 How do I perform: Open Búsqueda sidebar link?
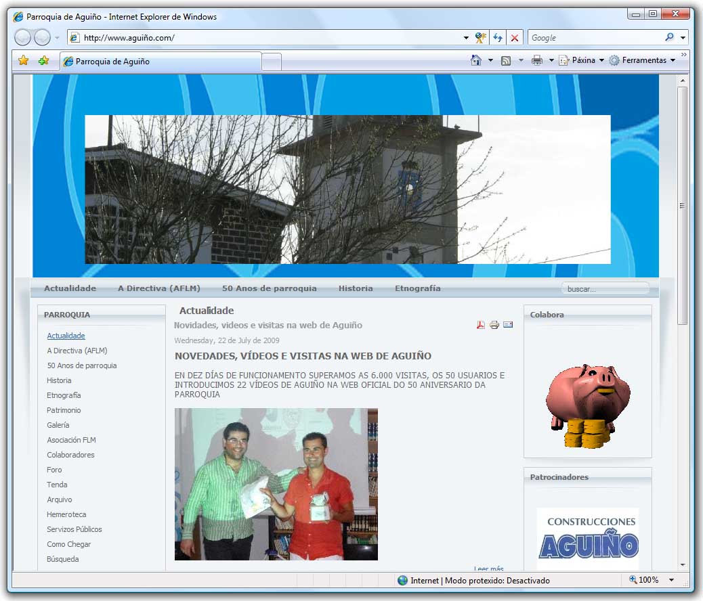coord(63,559)
